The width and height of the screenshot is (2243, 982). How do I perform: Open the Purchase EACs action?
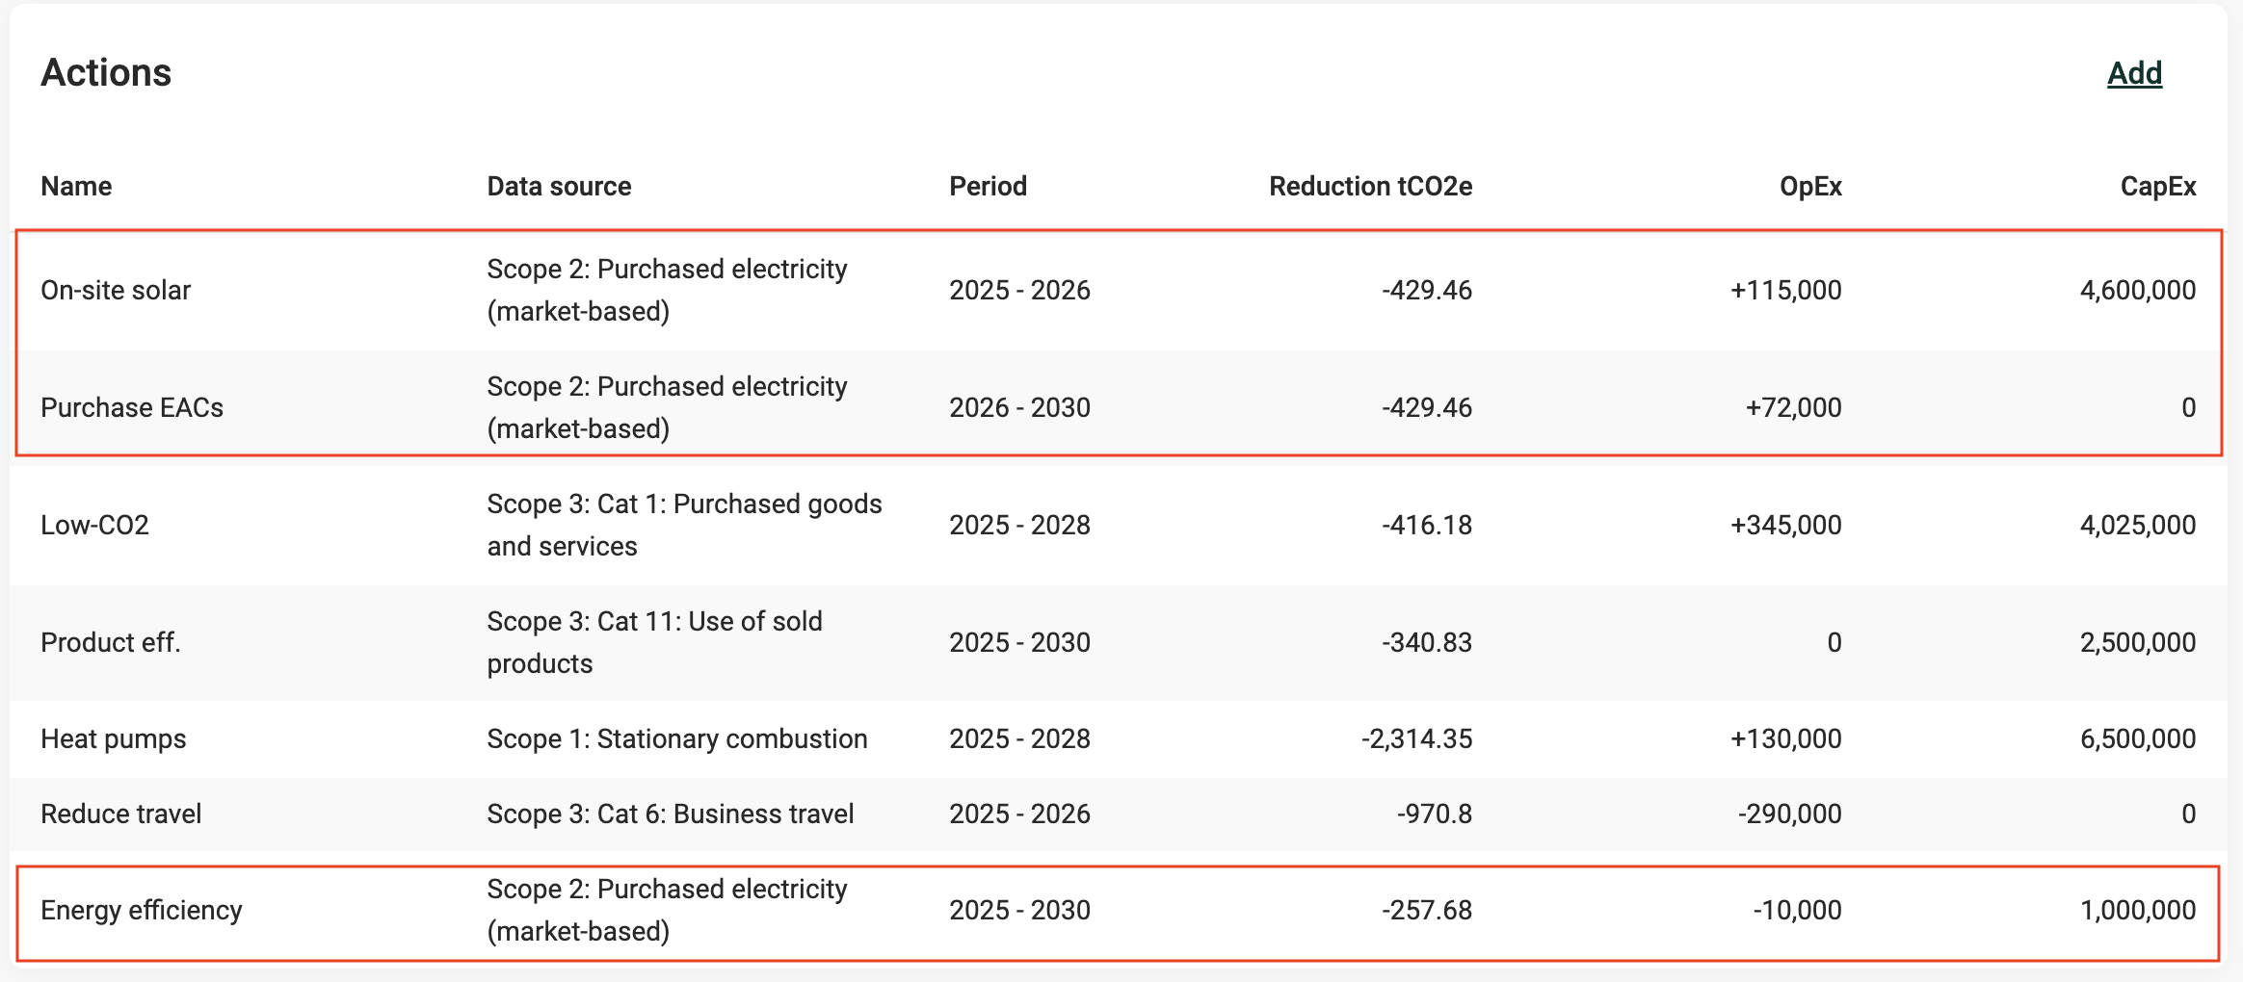132,407
